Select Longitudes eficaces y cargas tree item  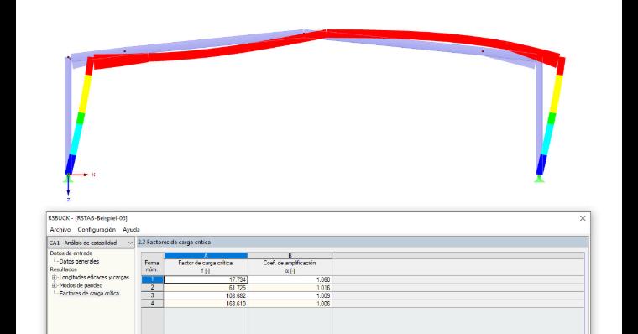click(94, 278)
